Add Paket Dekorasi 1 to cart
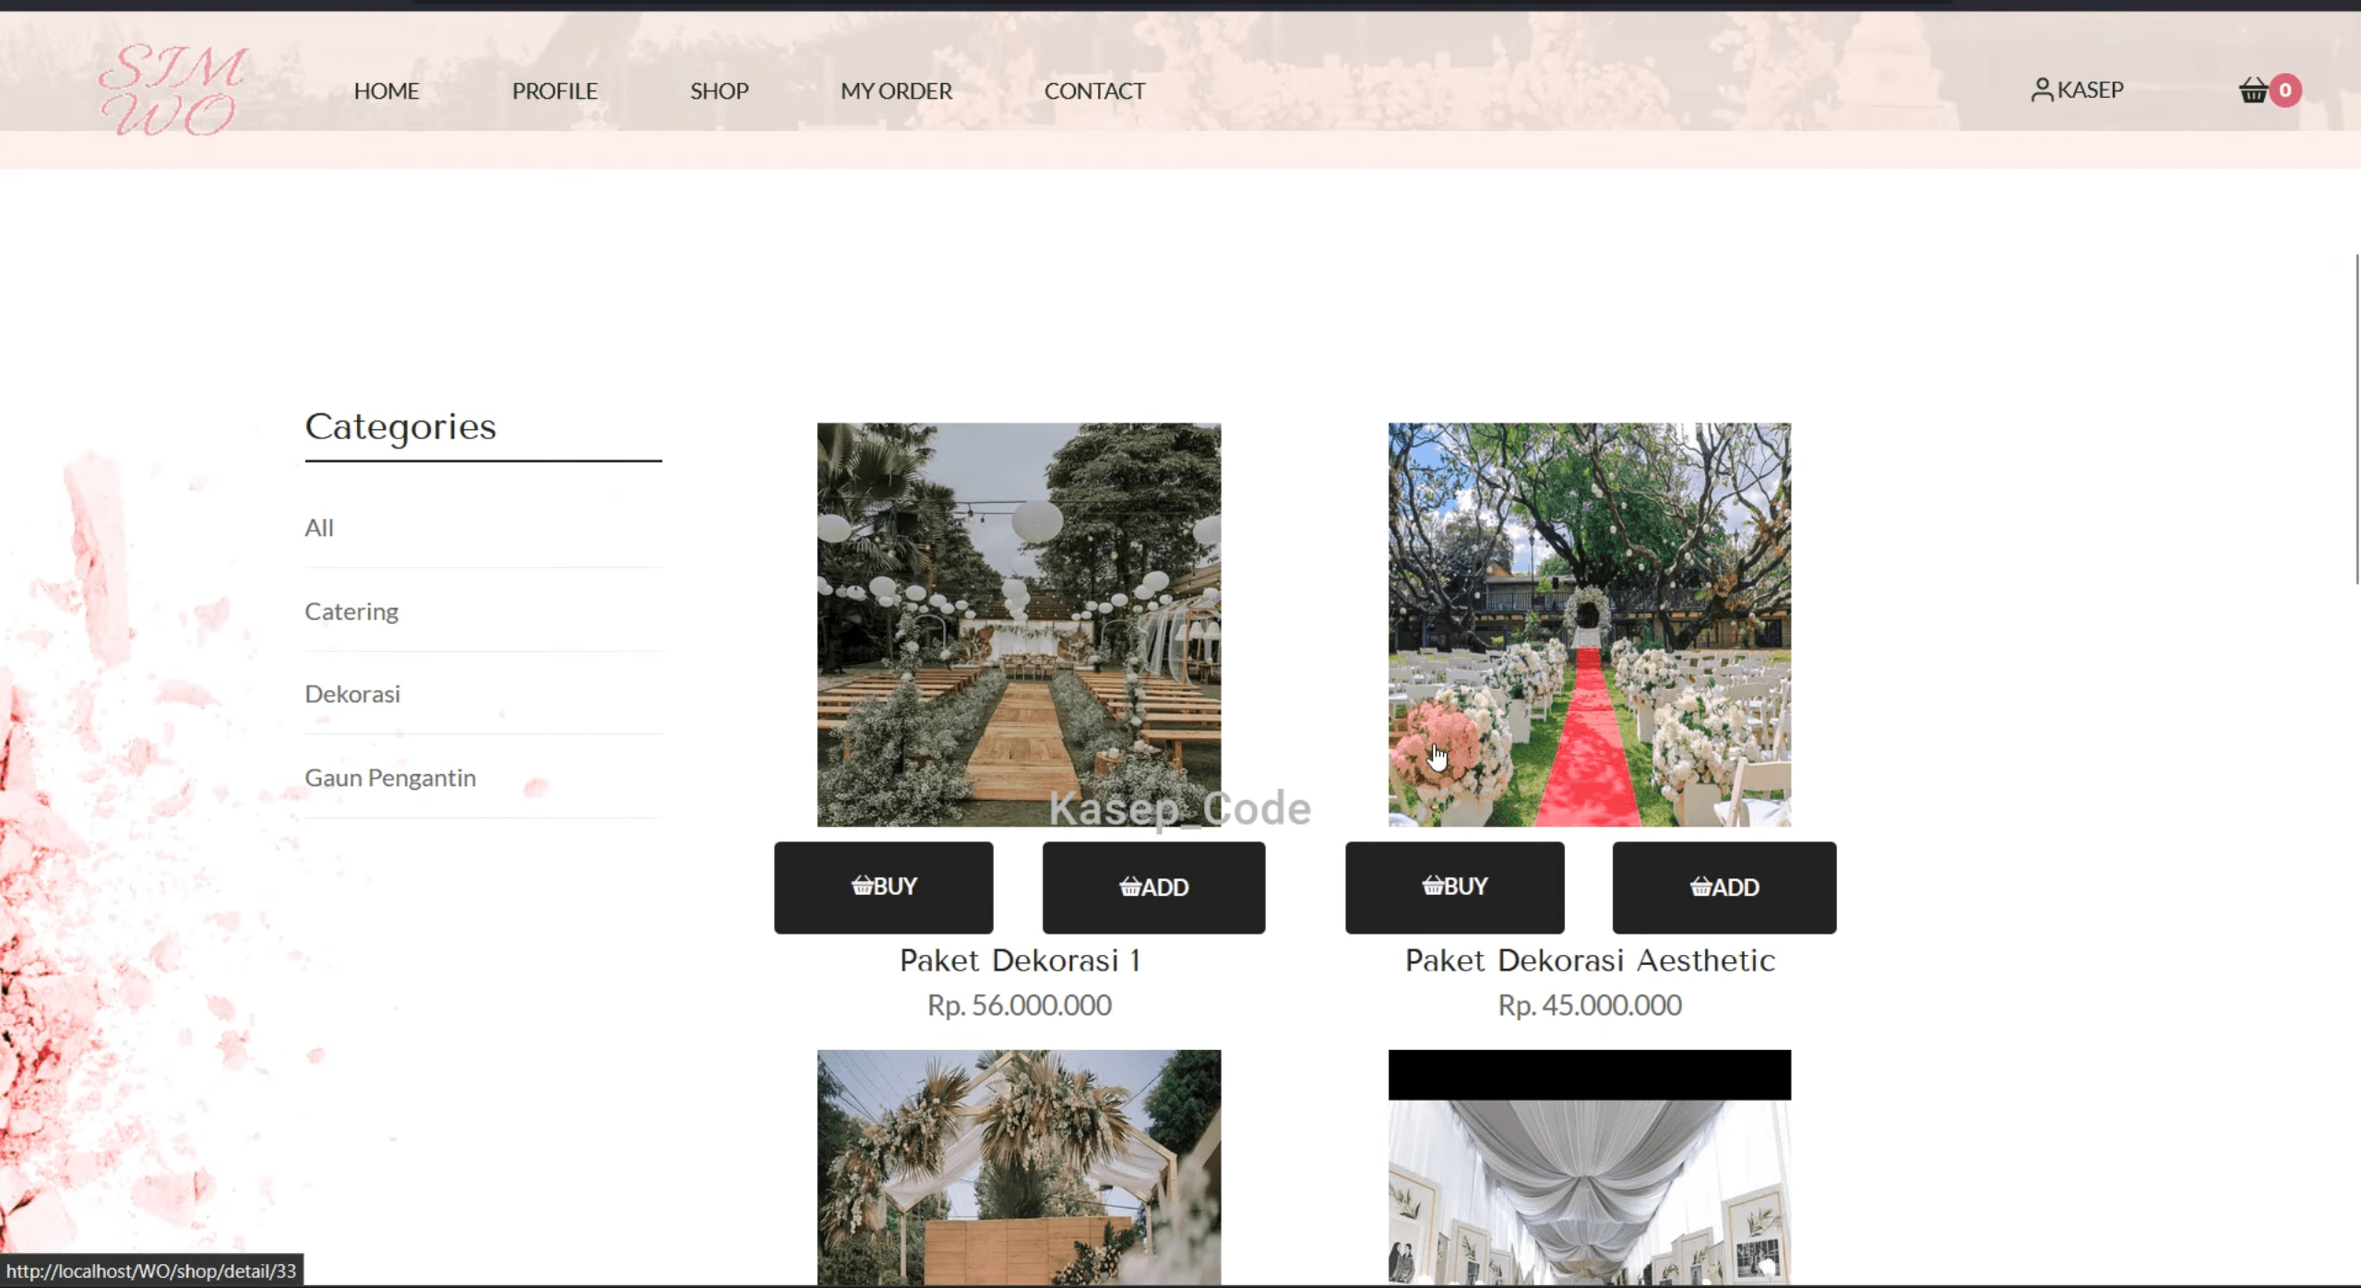The height and width of the screenshot is (1288, 2361). 1153,887
